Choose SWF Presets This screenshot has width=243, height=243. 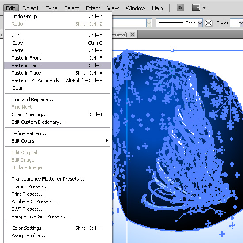click(57, 209)
